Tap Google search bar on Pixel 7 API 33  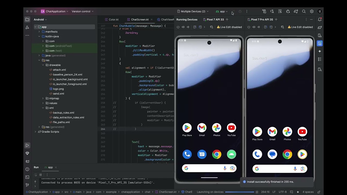pos(209,168)
